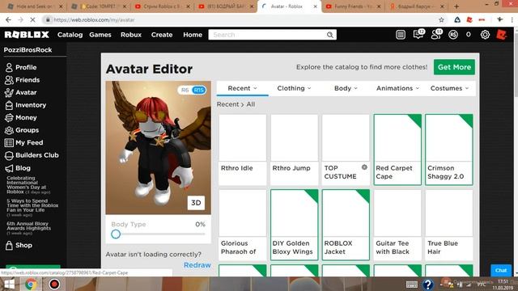The height and width of the screenshot is (291, 518).
Task: Click the browser address bar URL
Action: [94, 19]
